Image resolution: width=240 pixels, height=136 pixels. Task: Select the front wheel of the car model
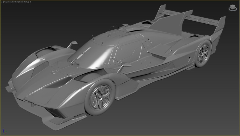99,97
